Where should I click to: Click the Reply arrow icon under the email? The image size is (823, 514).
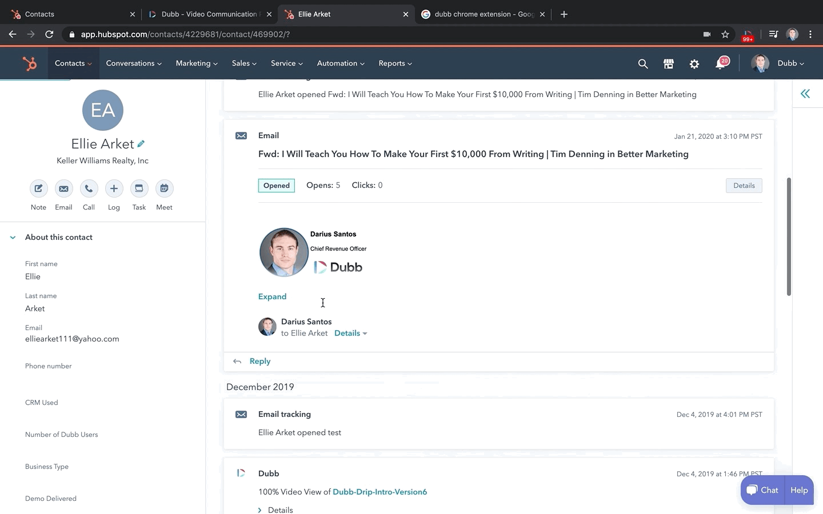coord(237,362)
